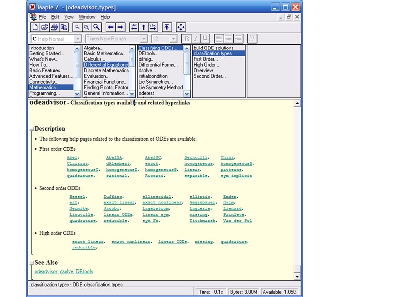Click the up arrow with top bar icon

point(167,27)
